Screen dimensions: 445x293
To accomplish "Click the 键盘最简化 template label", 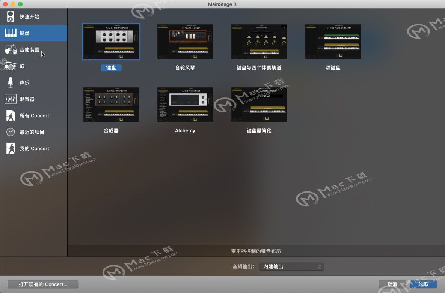I will (259, 130).
